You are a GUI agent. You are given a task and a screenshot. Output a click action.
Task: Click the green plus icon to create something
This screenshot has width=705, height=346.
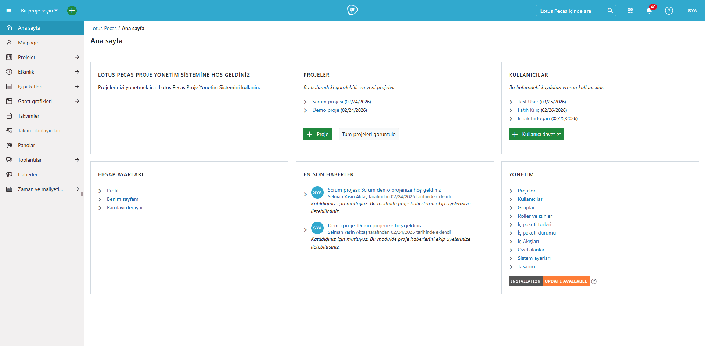pos(72,10)
